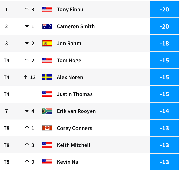Screen dimensions: 180x171
Task: Click the up arrow in Tony Finau's row
Action: 27,9
